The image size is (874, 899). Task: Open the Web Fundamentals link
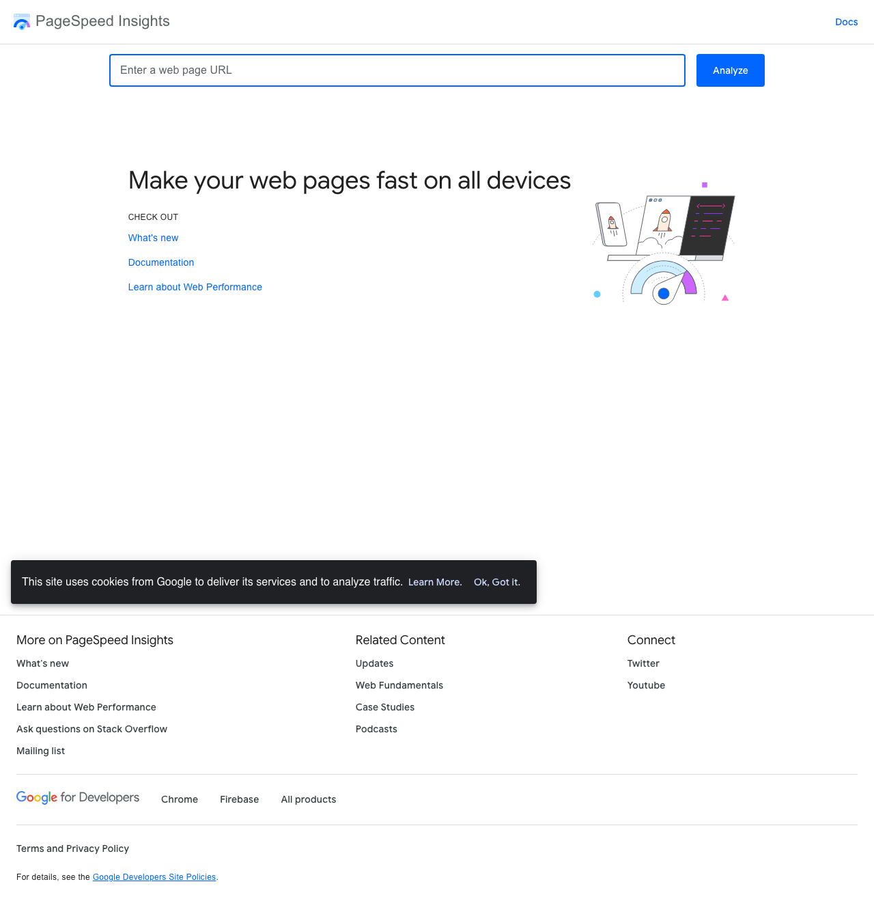[399, 685]
